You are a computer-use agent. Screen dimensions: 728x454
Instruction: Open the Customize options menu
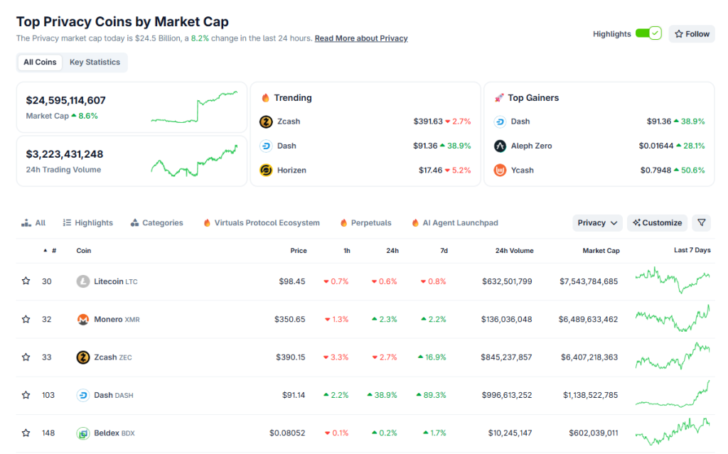coord(657,222)
